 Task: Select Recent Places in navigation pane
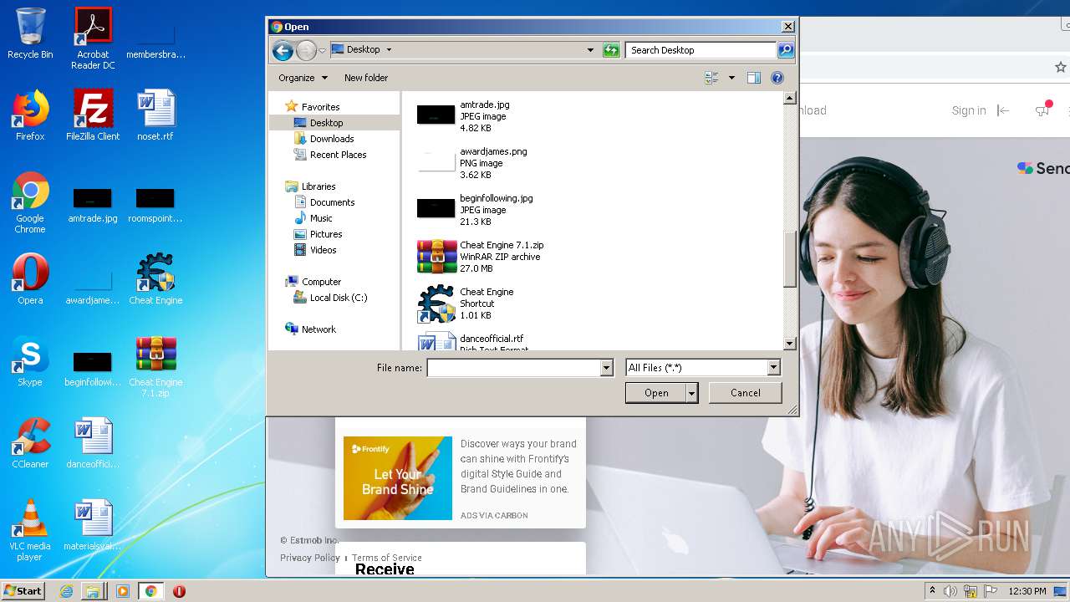coord(338,155)
